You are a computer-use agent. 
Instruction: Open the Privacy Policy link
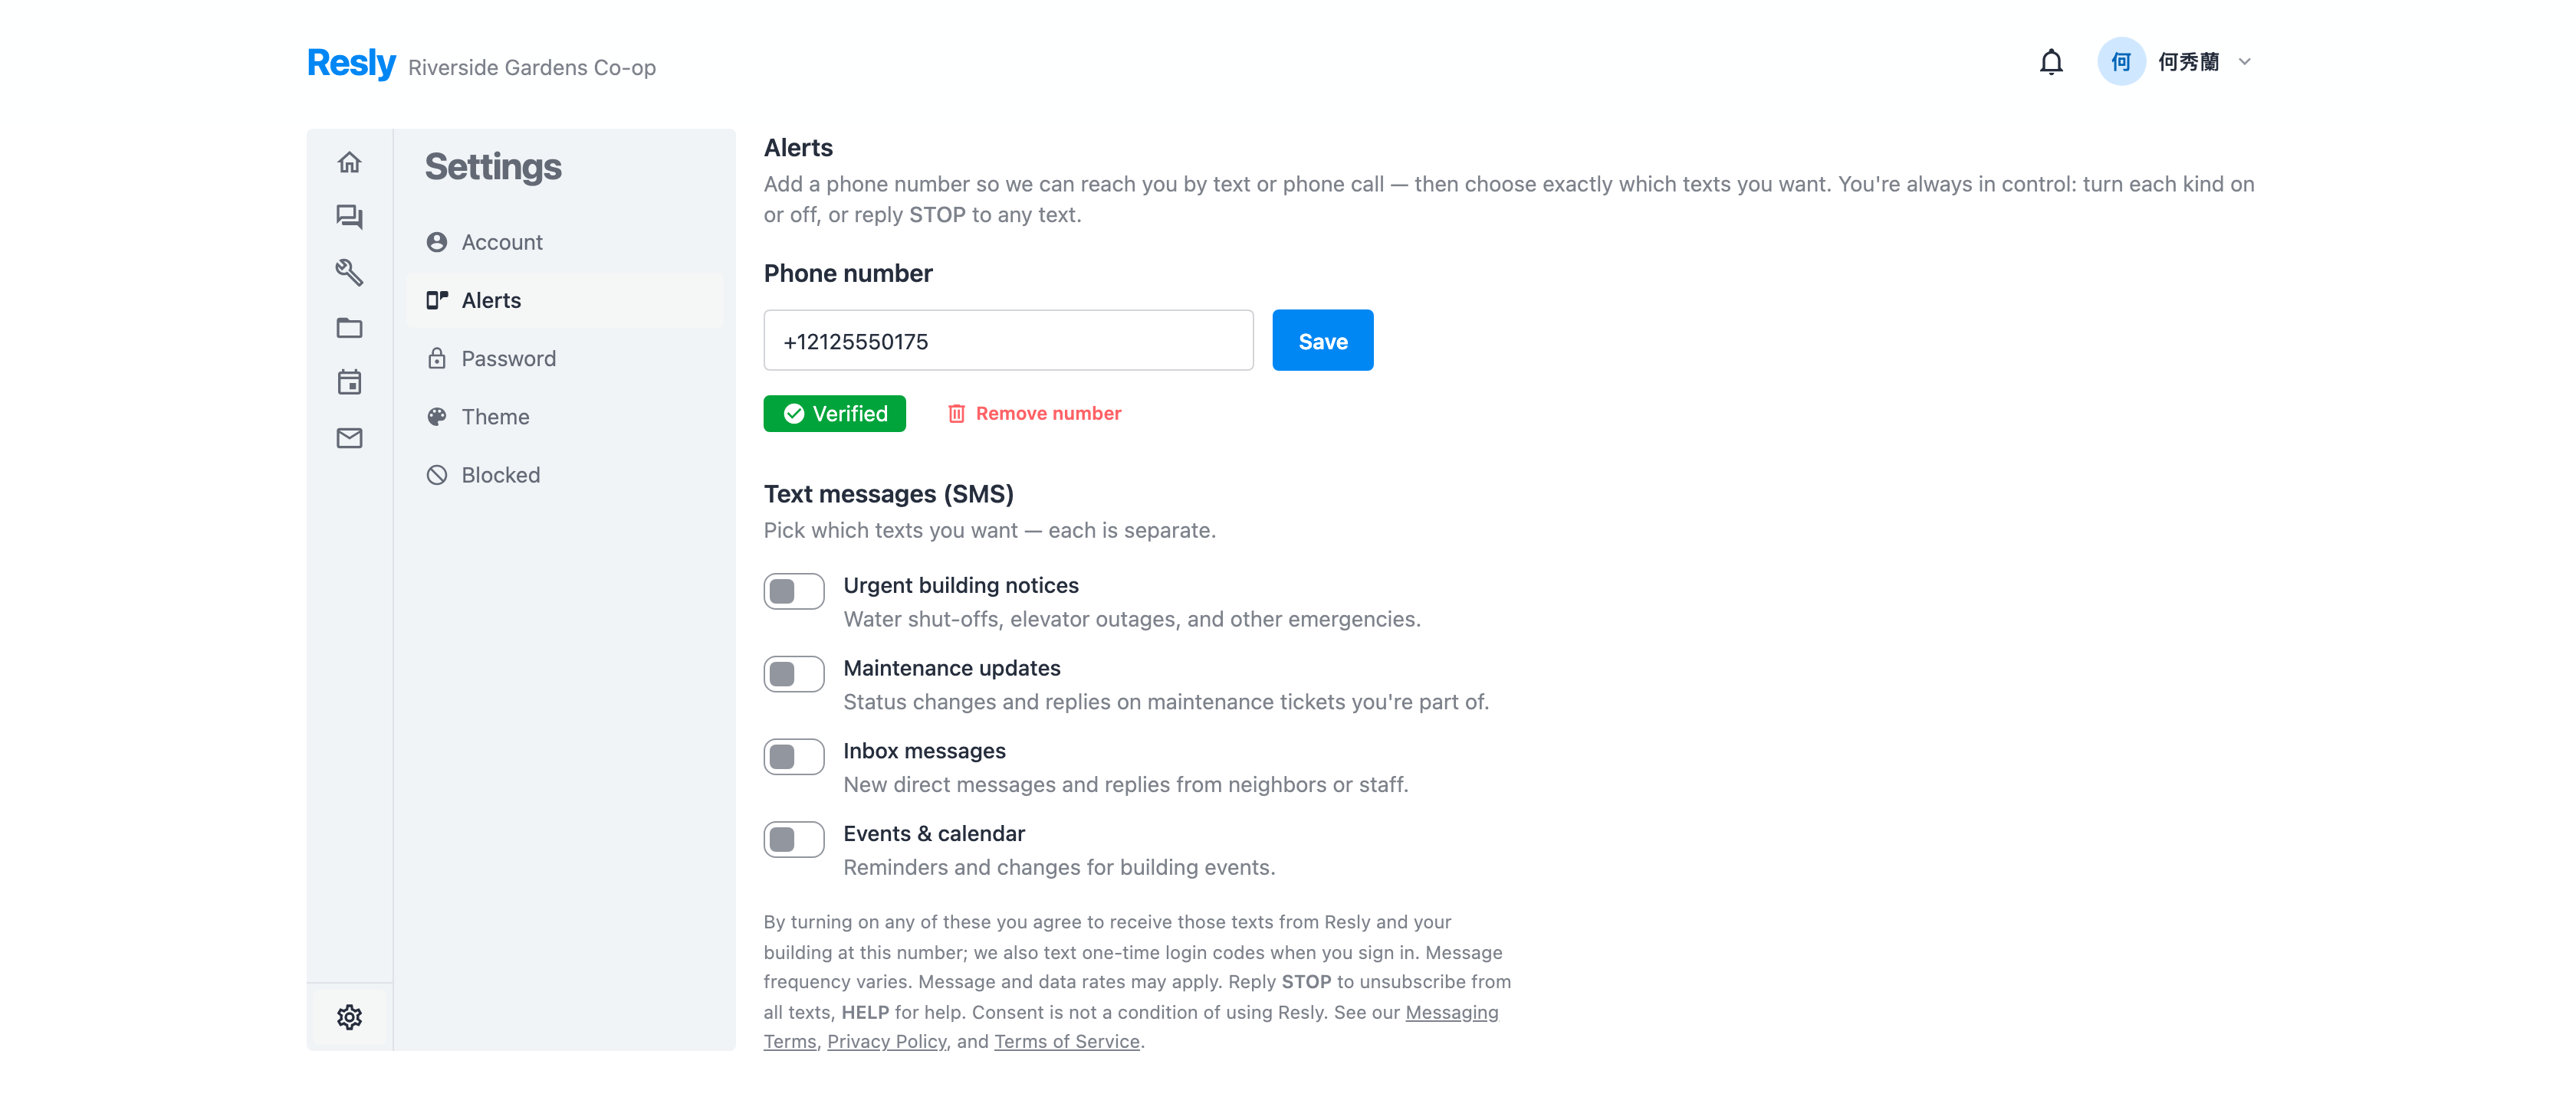pos(887,1042)
